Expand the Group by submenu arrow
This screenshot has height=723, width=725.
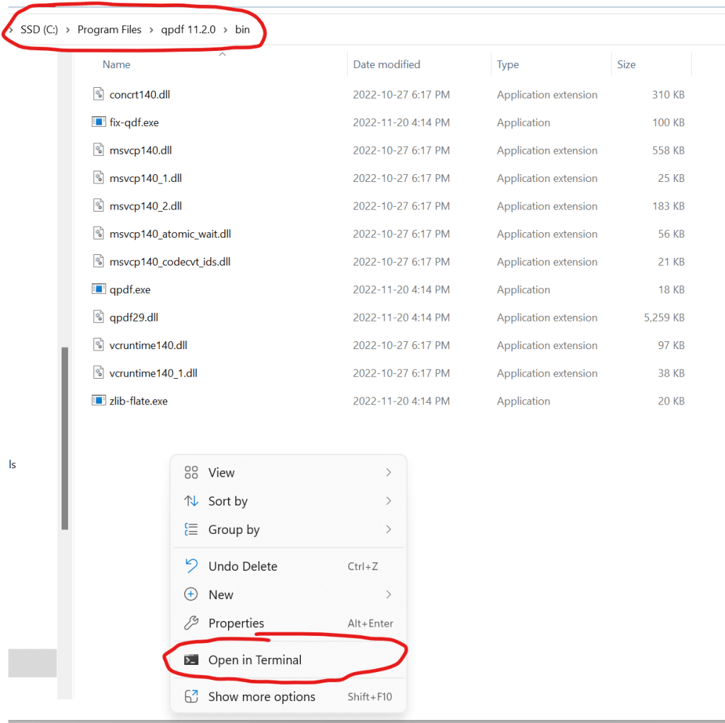pos(389,529)
